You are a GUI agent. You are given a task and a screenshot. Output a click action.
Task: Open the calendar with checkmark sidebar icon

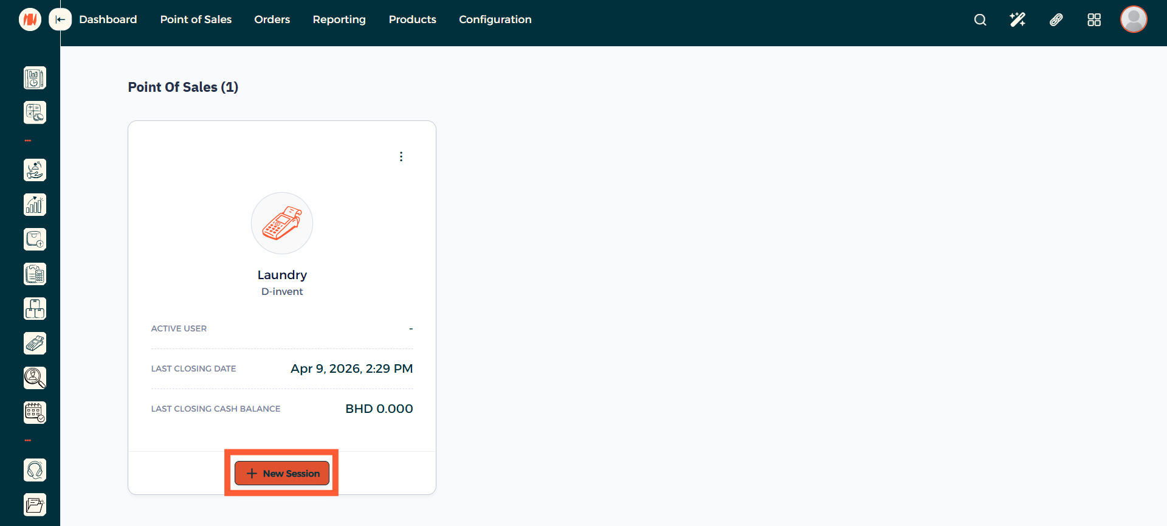pos(35,413)
